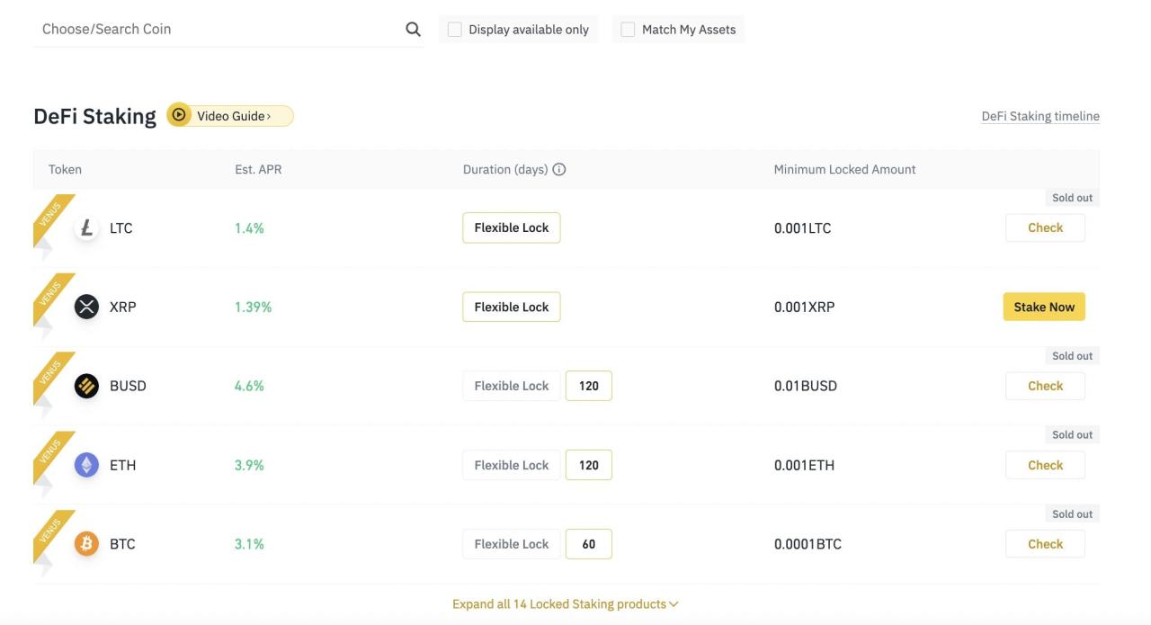Screen dimensions: 1151x625
Task: Open the Duration (days) info tooltip icon
Action: click(559, 168)
